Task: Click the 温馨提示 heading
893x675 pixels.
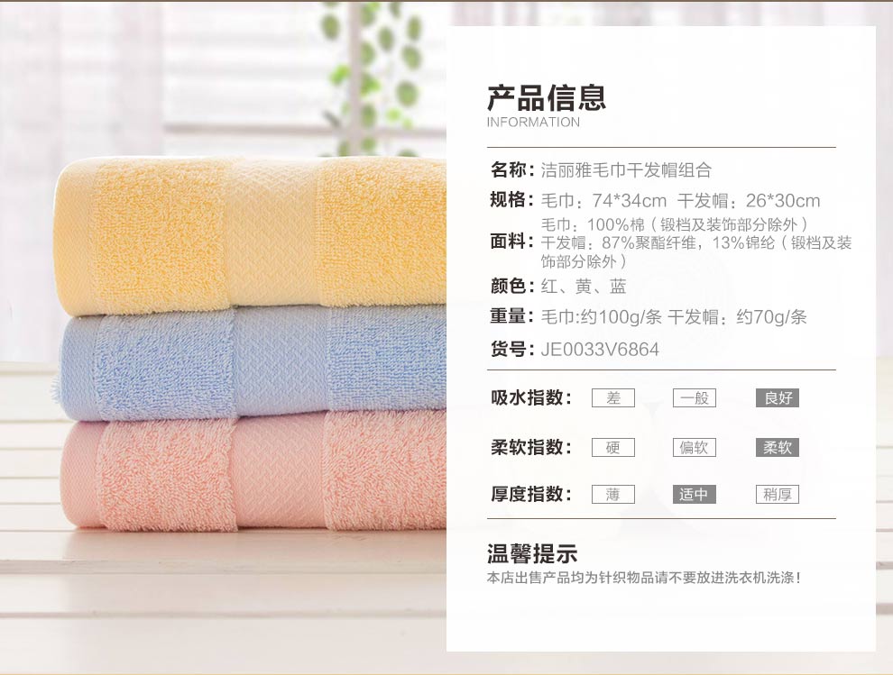Action: pos(532,553)
